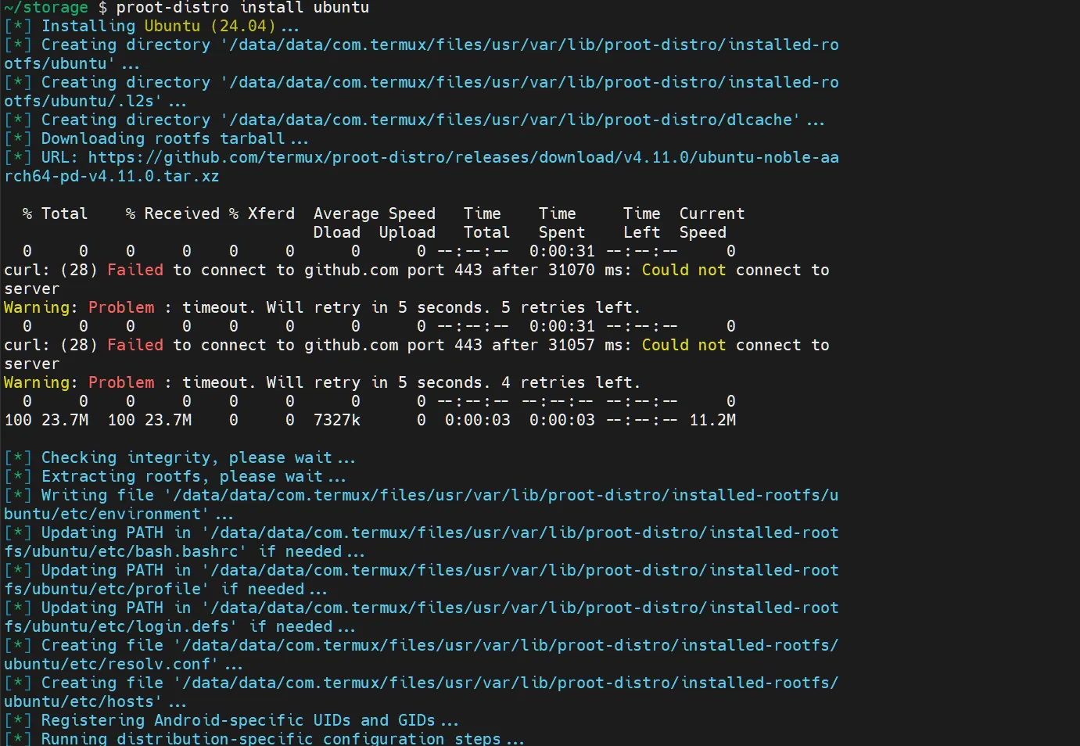Click the '5 retries left' warning text

pyautogui.click(x=570, y=308)
